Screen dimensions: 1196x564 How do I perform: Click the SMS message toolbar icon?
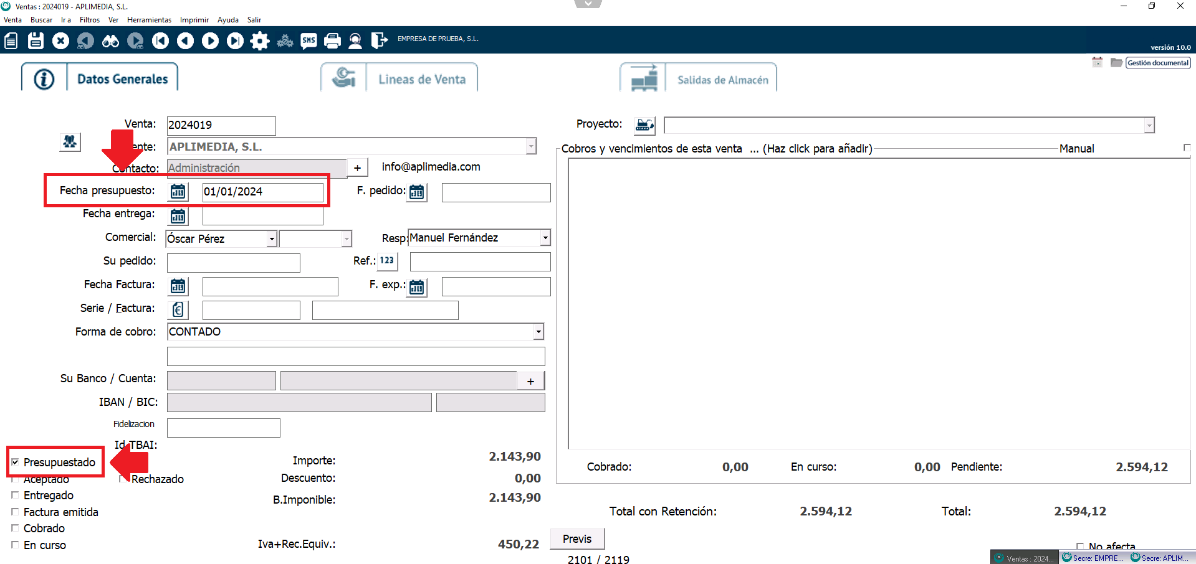coord(309,41)
